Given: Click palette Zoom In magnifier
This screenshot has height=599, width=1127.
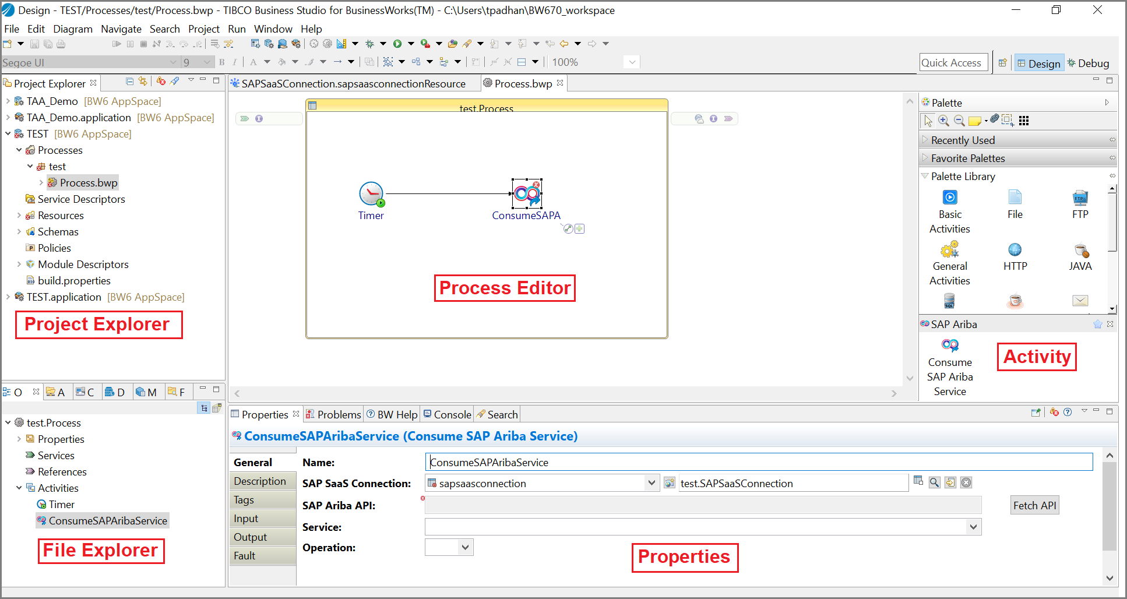Looking at the screenshot, I should tap(944, 121).
